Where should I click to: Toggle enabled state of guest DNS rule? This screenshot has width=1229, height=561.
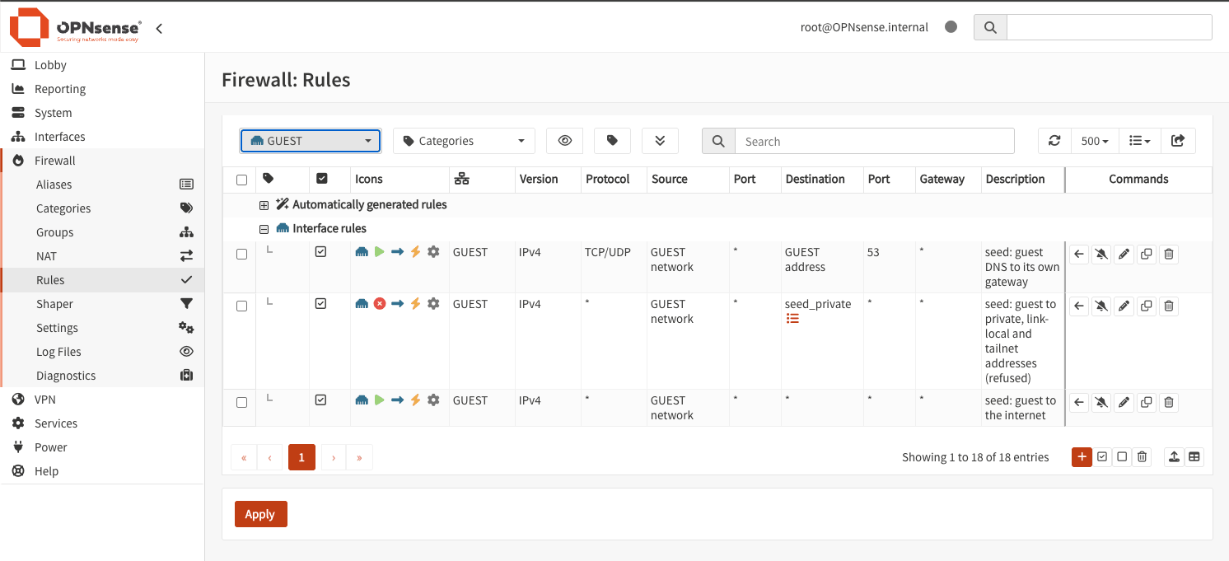321,252
